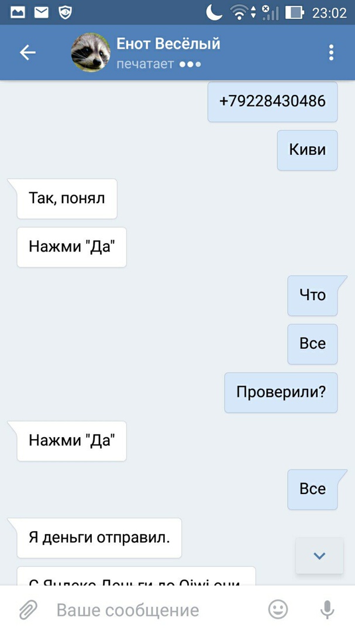
Task: Tap the moon do-not-disturb icon
Action: (x=214, y=12)
